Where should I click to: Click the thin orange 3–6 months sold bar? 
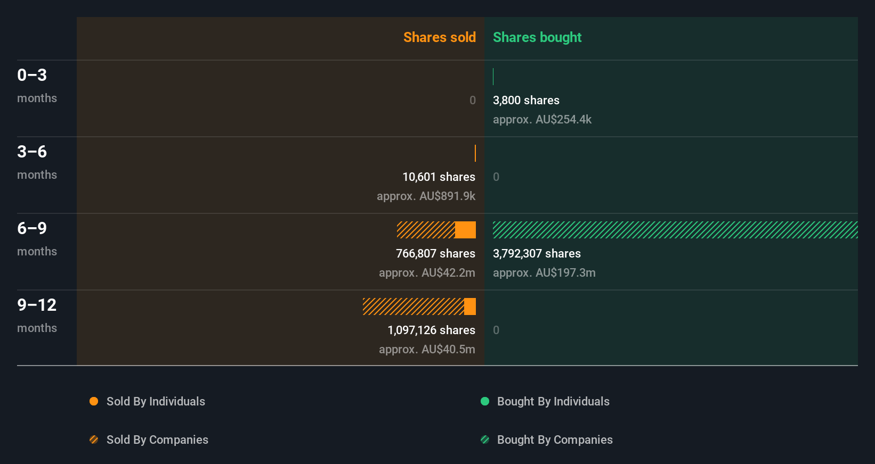pyautogui.click(x=475, y=153)
